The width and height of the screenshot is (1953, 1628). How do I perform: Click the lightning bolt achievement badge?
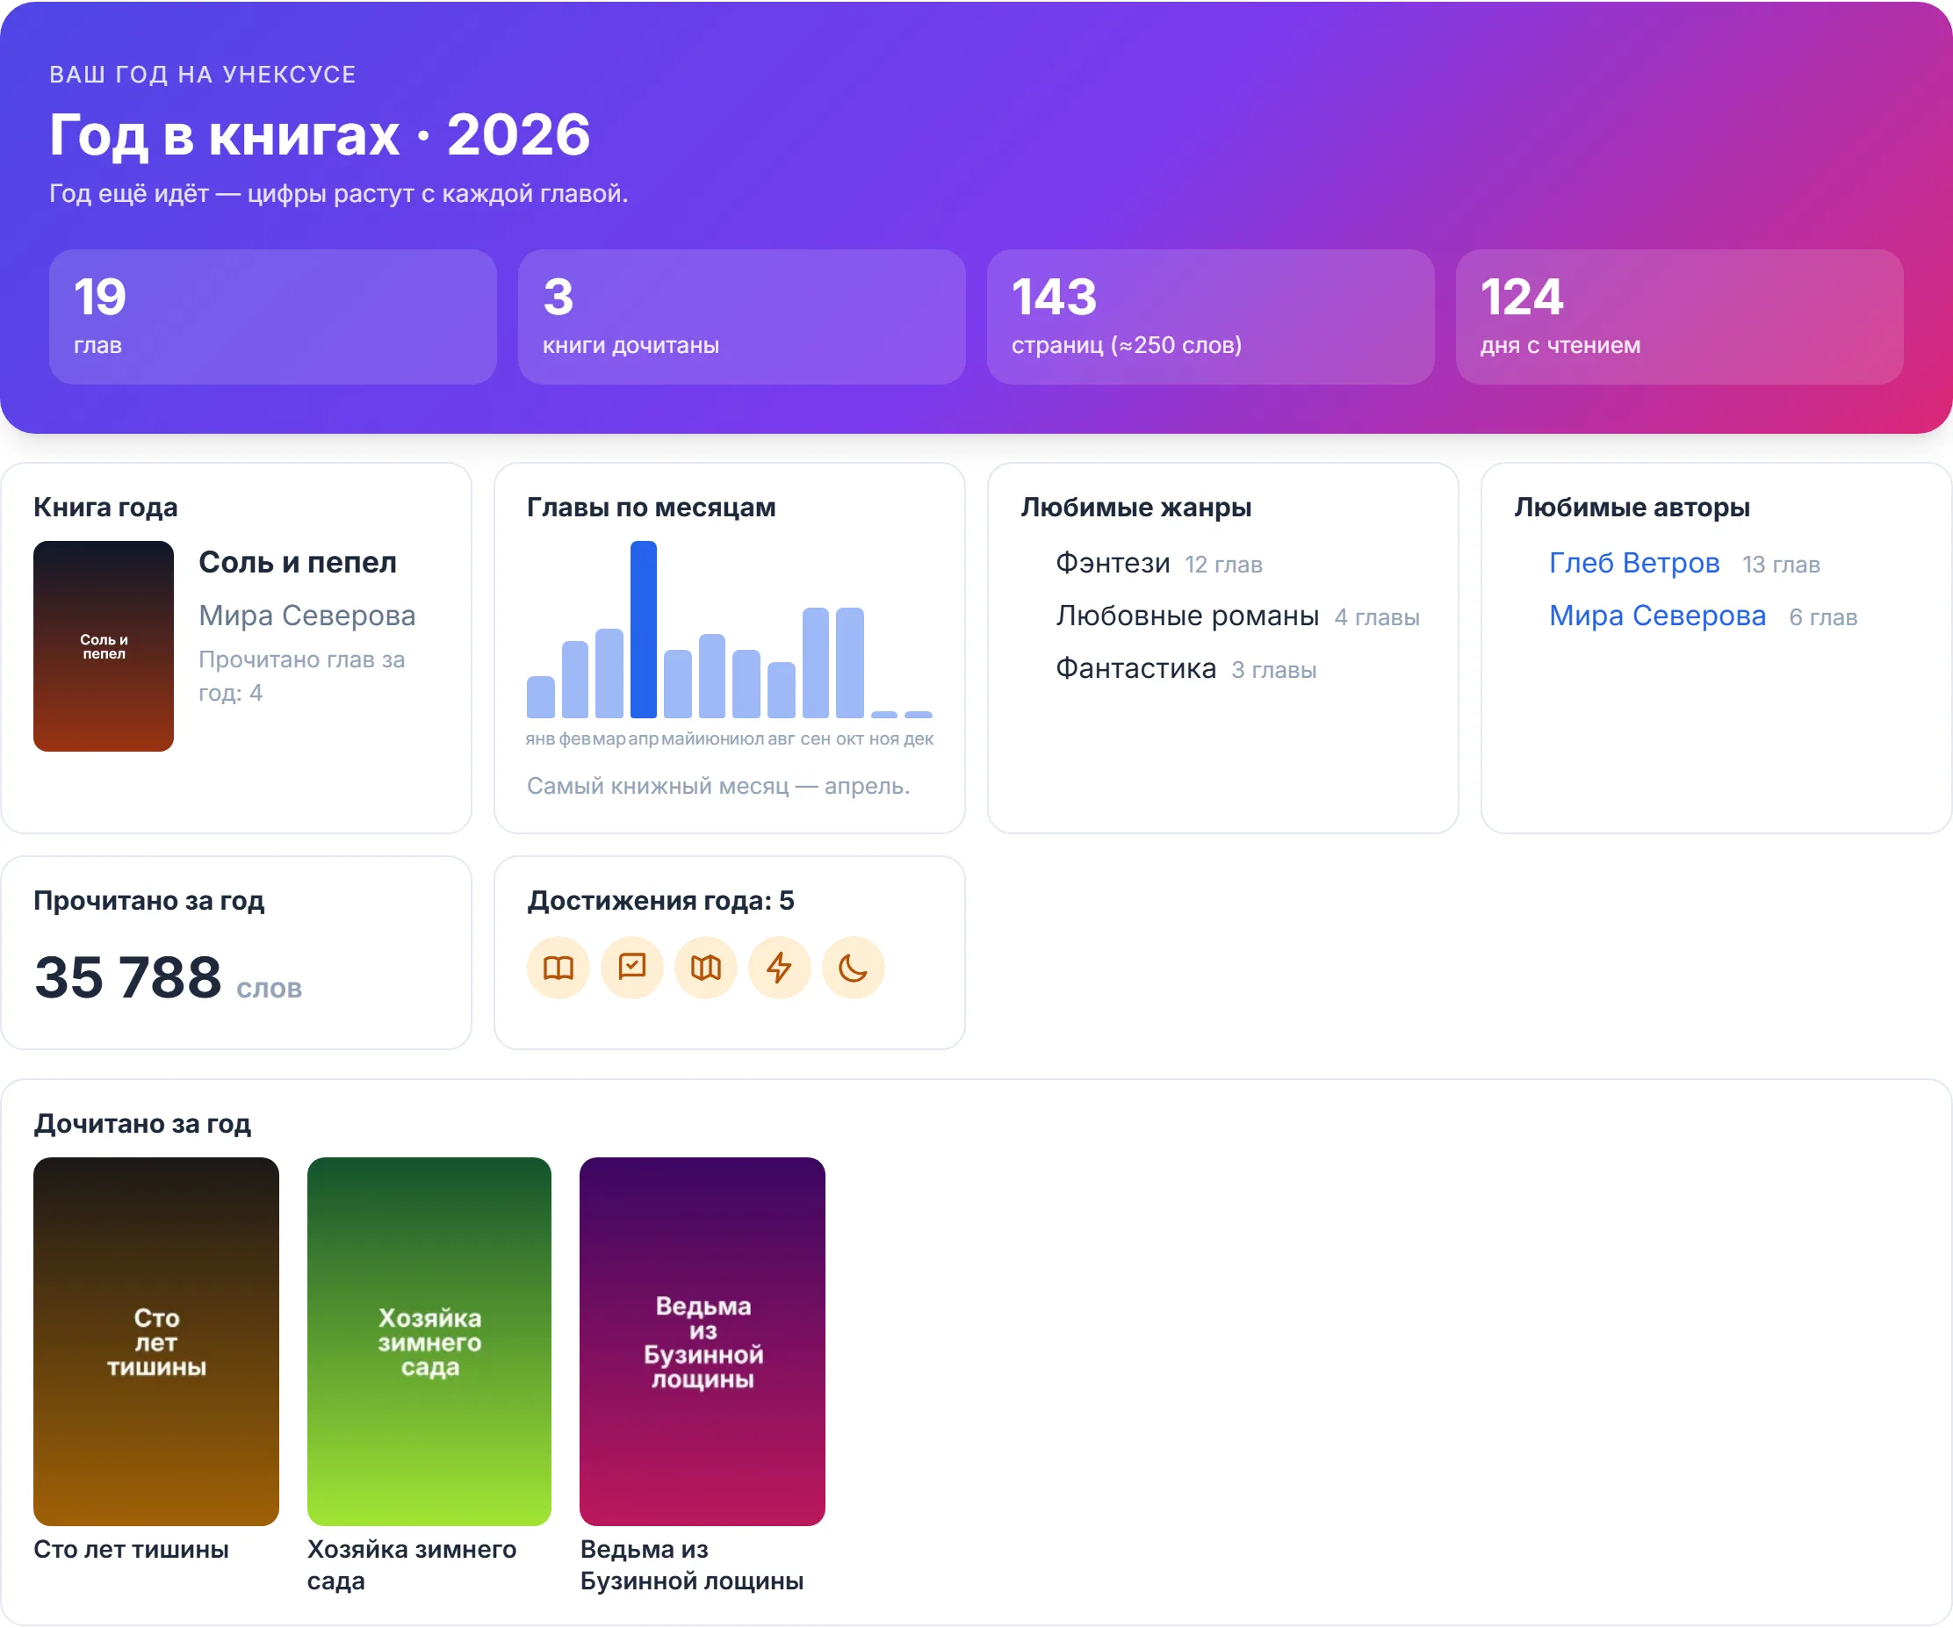(x=779, y=968)
